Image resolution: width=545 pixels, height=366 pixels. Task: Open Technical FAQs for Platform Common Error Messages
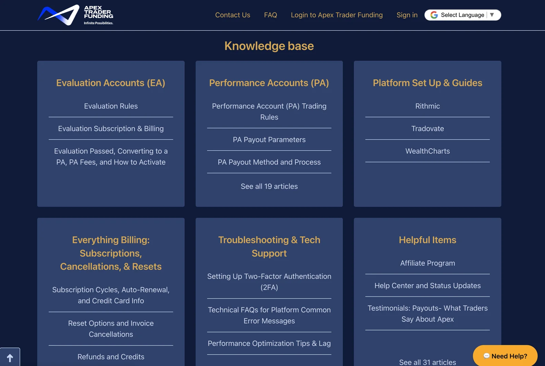269,315
